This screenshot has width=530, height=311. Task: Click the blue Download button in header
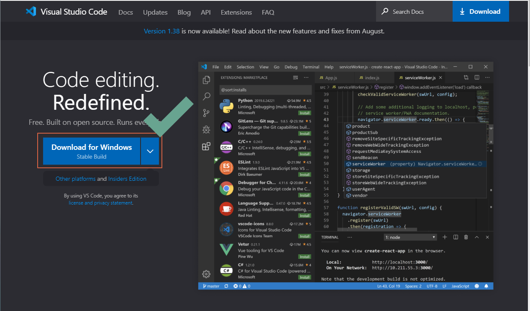pos(481,11)
